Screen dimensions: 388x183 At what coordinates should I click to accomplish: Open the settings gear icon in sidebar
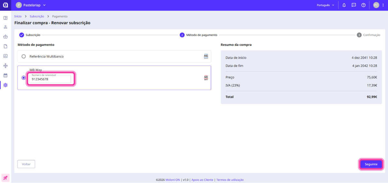tap(5, 85)
